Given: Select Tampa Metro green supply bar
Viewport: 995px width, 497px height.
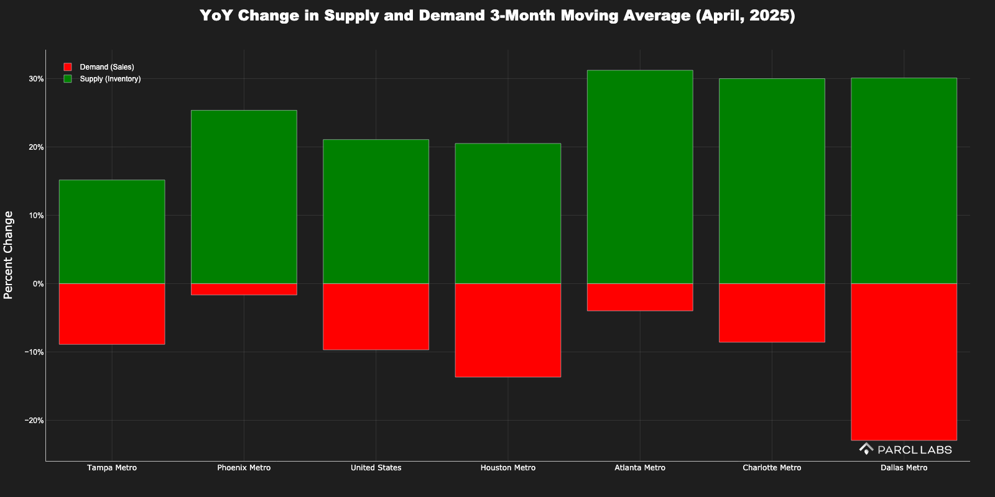Looking at the screenshot, I should [112, 232].
